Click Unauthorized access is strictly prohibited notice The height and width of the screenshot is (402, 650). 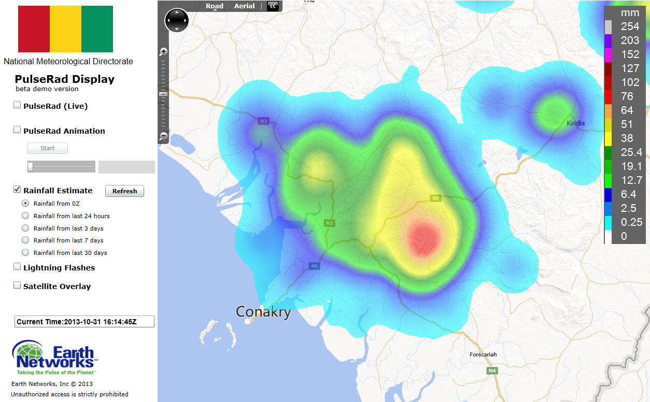pyautogui.click(x=69, y=394)
